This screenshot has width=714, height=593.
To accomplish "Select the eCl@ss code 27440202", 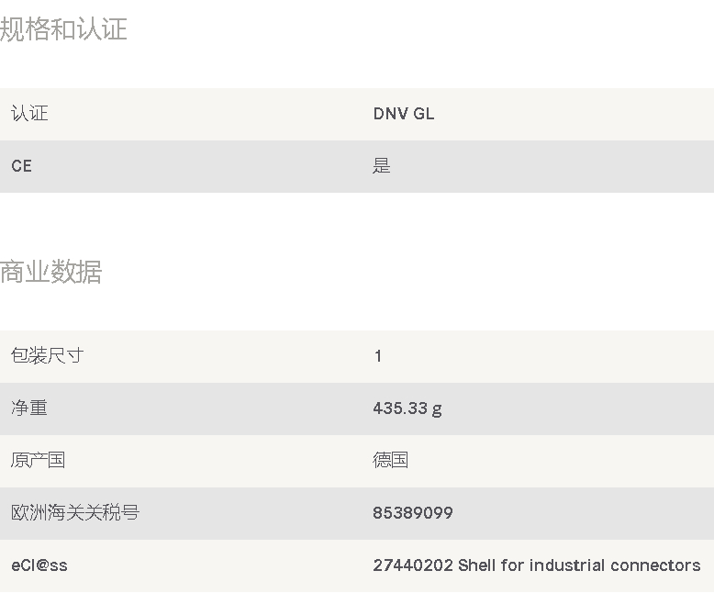I will (x=412, y=565).
